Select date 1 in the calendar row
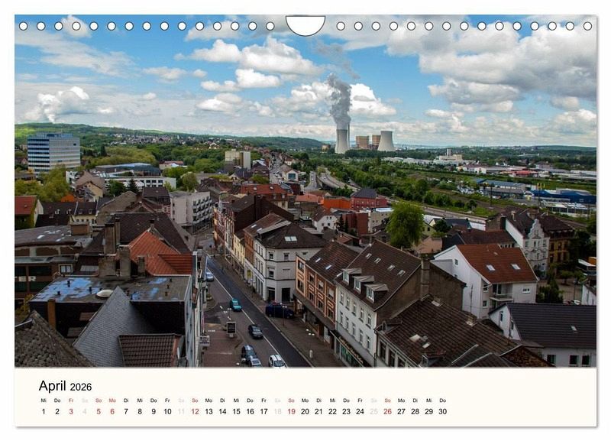Viewport: 611px width, 441px height. [x=44, y=411]
